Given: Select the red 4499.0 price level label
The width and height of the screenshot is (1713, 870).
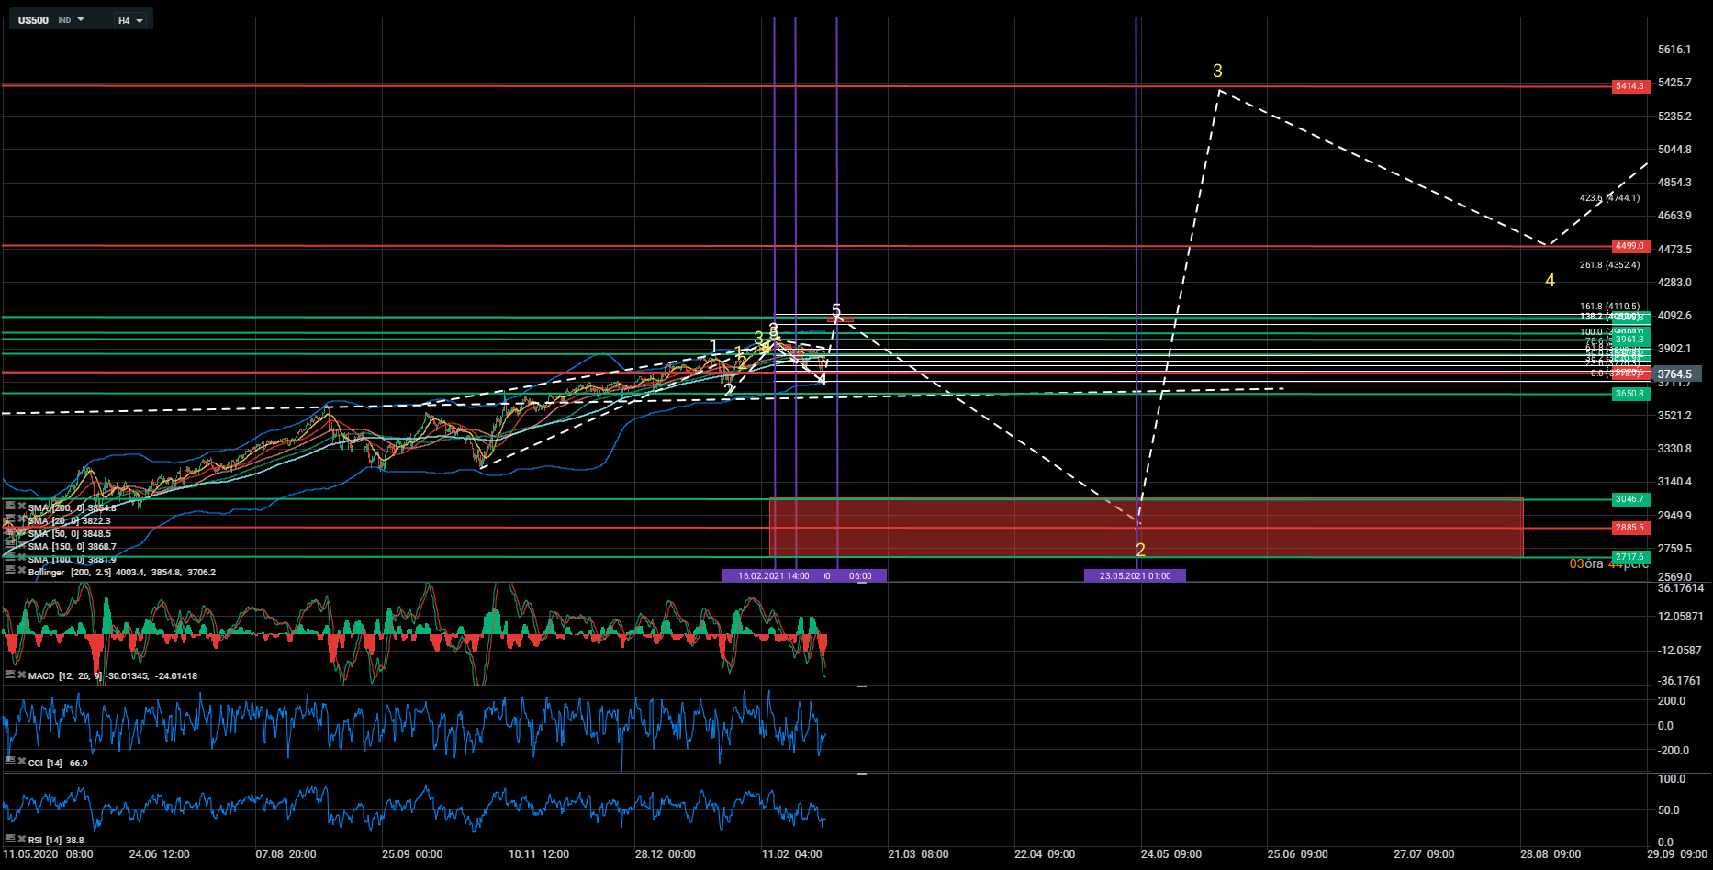Looking at the screenshot, I should pyautogui.click(x=1629, y=246).
